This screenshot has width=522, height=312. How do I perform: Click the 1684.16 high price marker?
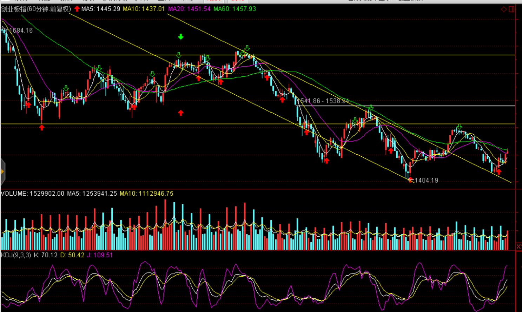pos(21,30)
